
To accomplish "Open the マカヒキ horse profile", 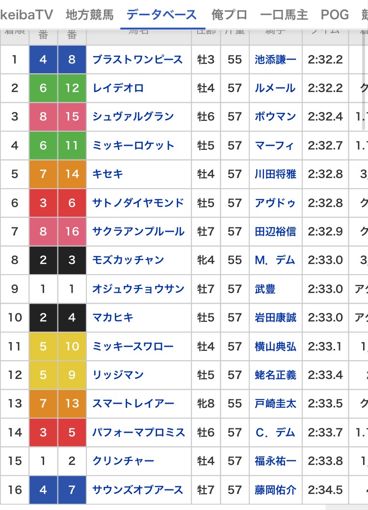I will pos(113,317).
